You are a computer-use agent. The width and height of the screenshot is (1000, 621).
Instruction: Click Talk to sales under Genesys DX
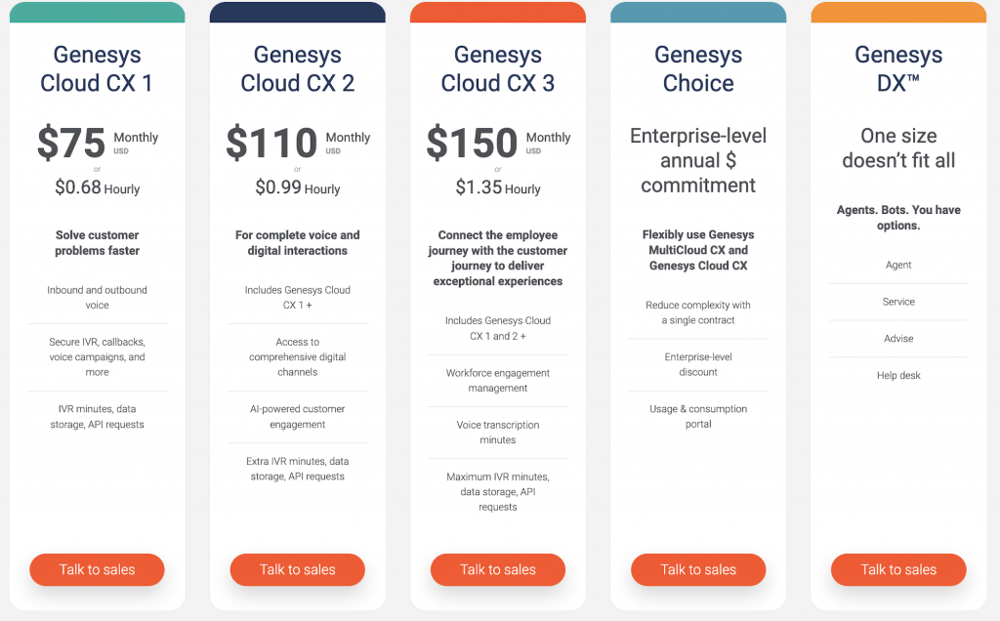pos(897,569)
